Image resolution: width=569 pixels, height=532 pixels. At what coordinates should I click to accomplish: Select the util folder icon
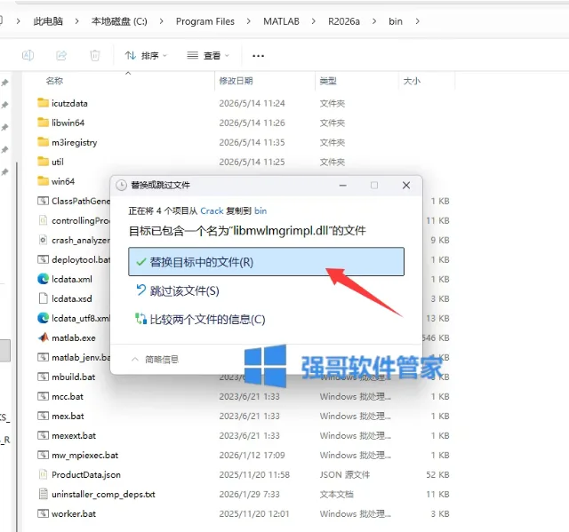(43, 162)
